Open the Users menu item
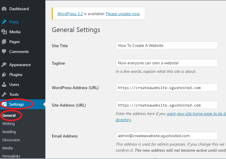 14,84
